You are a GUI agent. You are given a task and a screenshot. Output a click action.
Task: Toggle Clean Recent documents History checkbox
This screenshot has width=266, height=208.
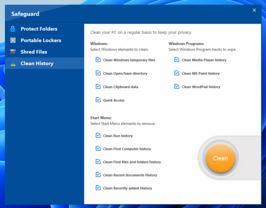pos(98,175)
